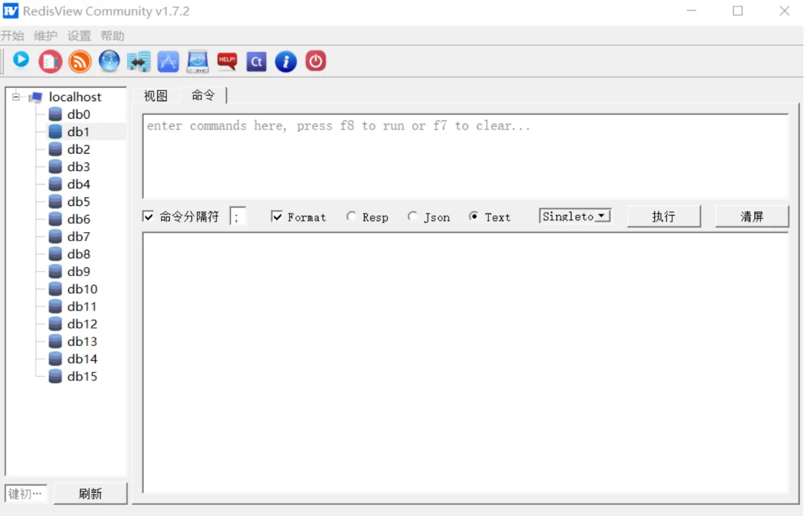Maximize the RedisView window
Screen dimensions: 807x516
click(x=738, y=11)
